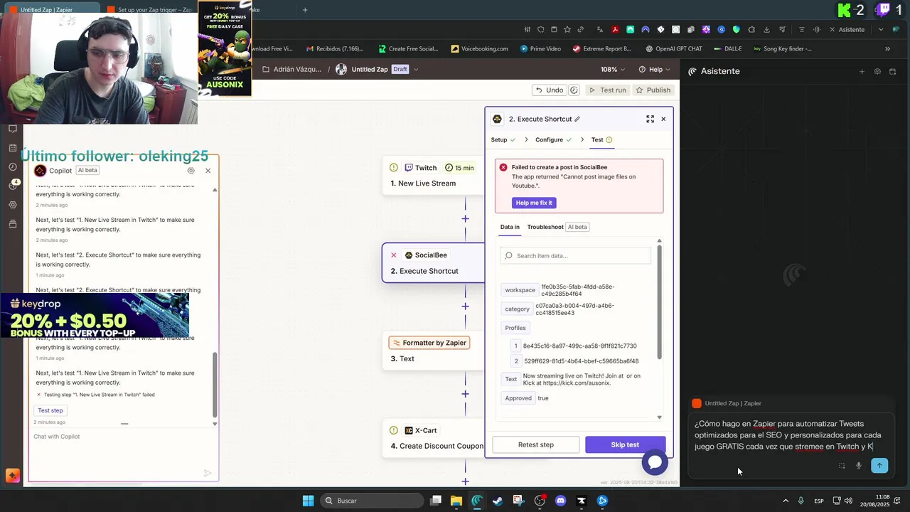
Task: Expand the Untitled Zap Draft dropdown chevron
Action: point(416,70)
